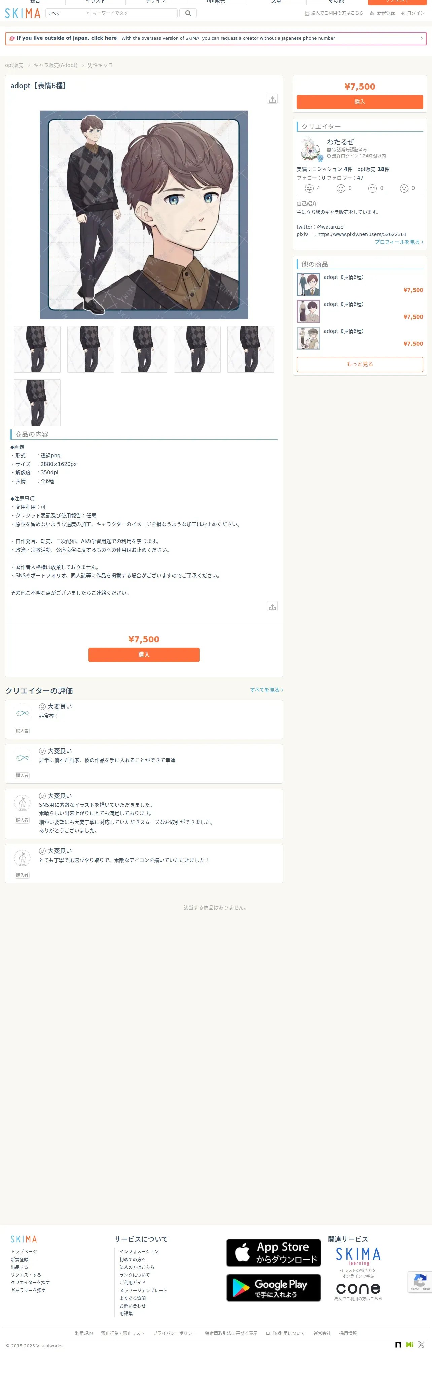The image size is (432, 1373).
Task: Open the main character illustration
Action: point(144,215)
